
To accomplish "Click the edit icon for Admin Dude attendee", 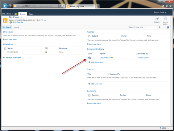I will coord(46,52).
